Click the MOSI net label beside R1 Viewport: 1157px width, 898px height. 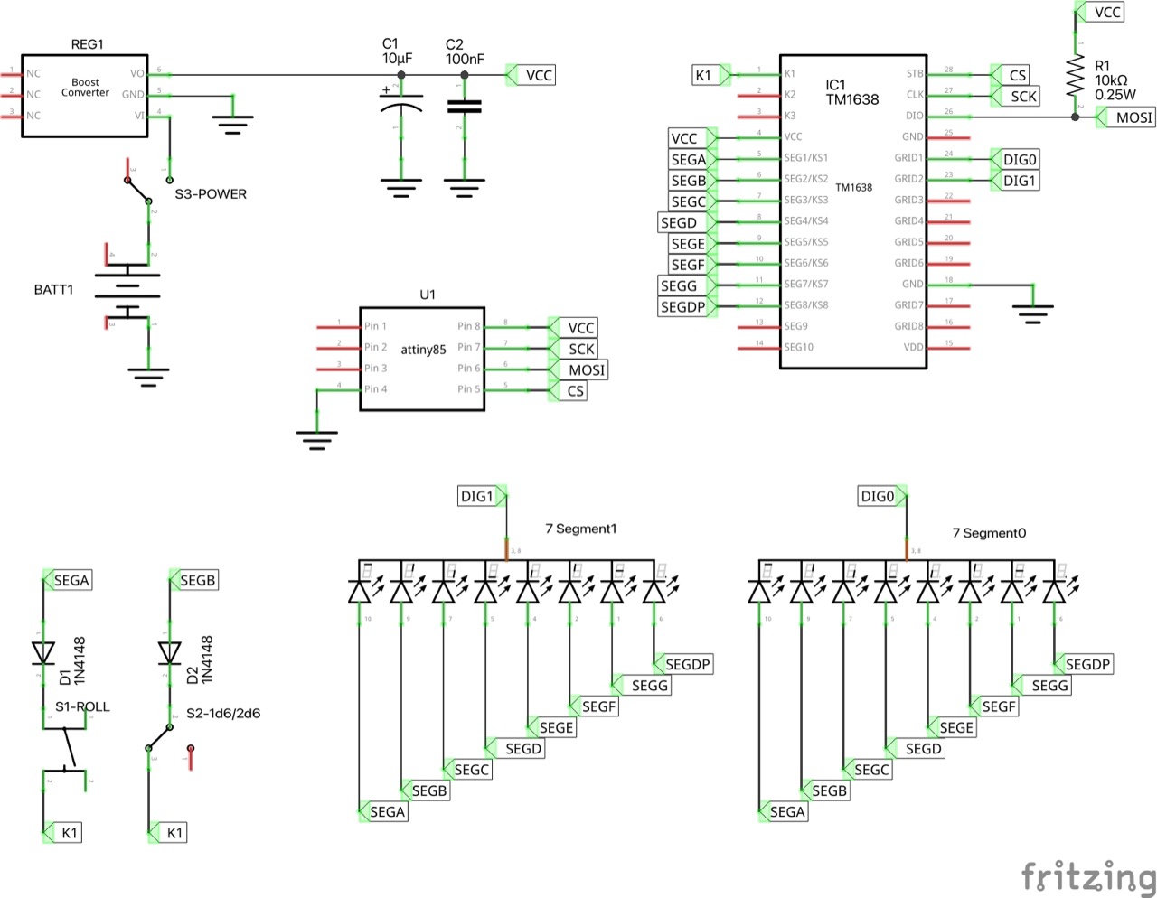click(x=1126, y=117)
